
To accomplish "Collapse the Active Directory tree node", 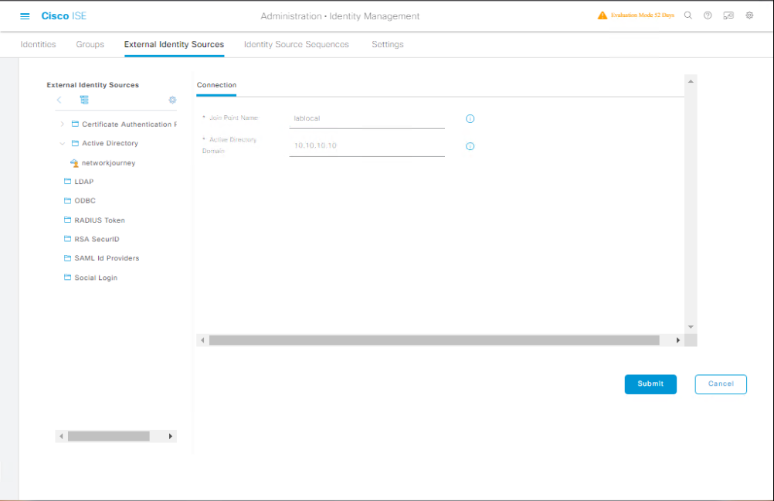I will click(x=63, y=143).
